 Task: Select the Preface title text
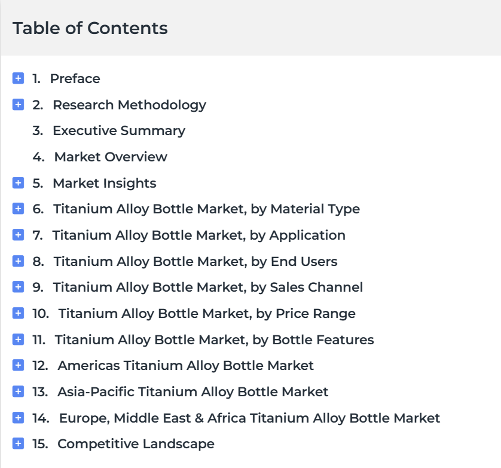pyautogui.click(x=75, y=78)
